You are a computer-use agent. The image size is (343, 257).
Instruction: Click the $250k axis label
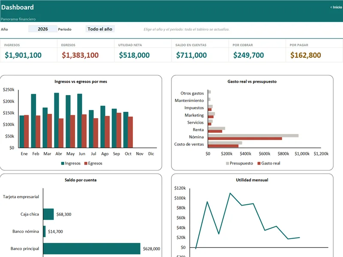point(9,90)
